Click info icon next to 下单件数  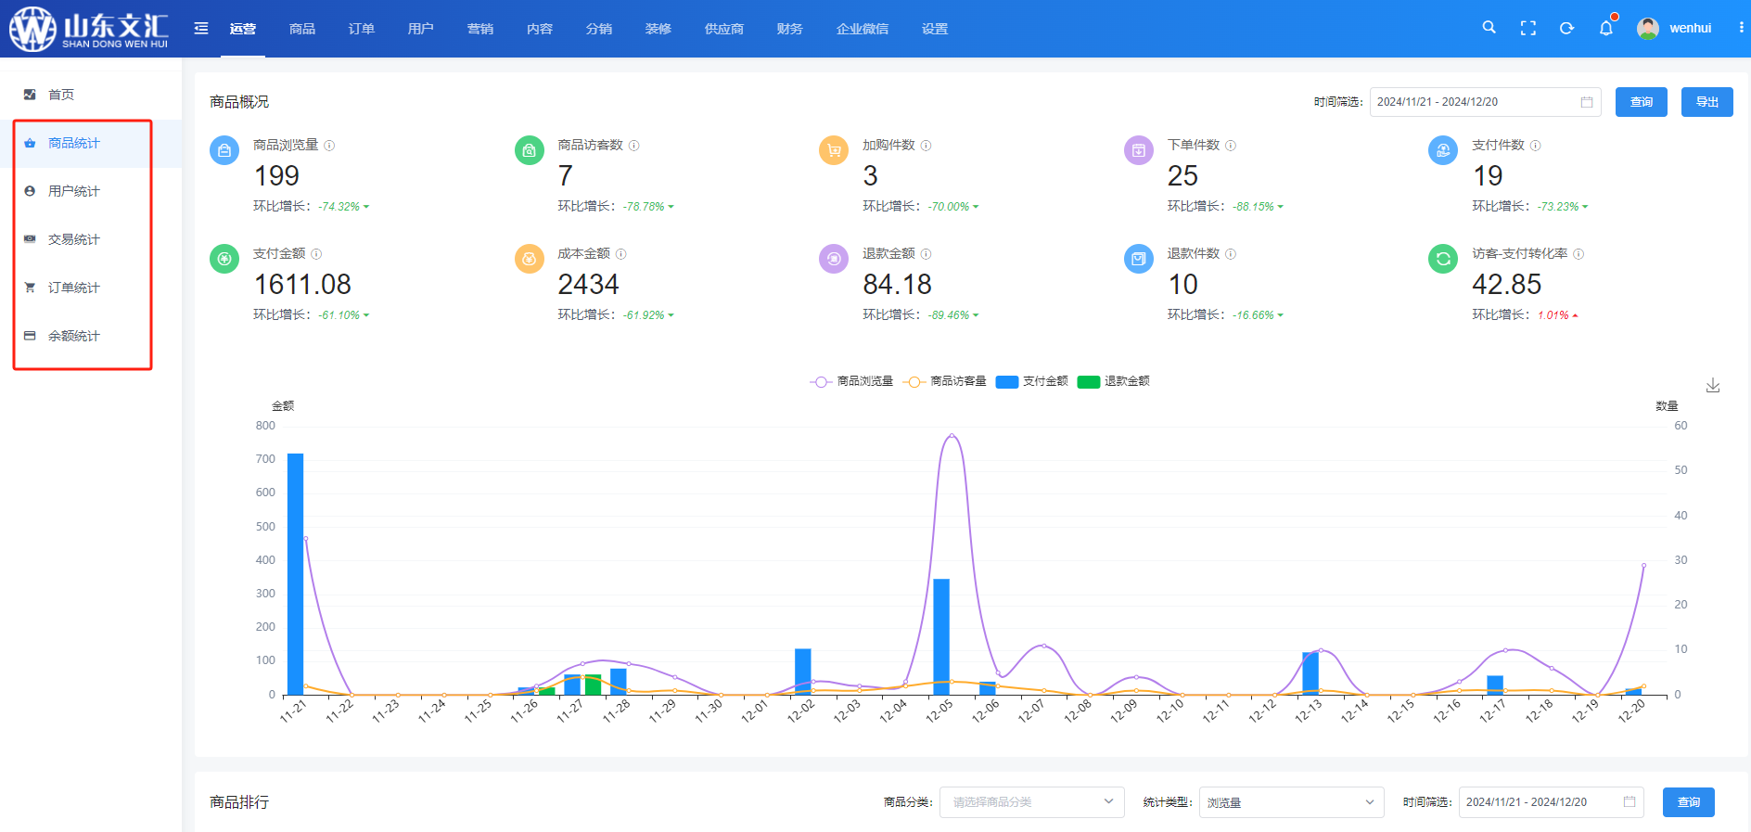tap(1231, 146)
